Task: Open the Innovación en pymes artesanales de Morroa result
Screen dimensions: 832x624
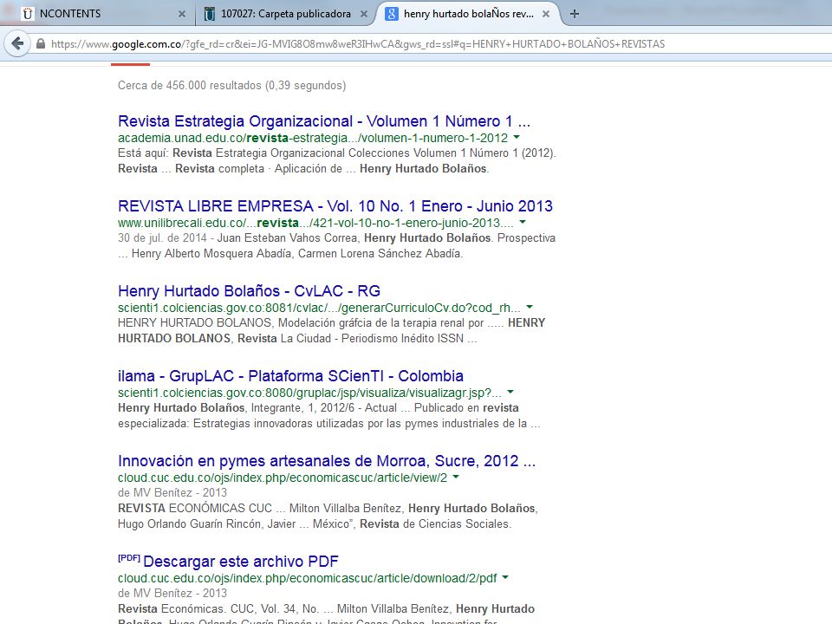Action: point(327,460)
